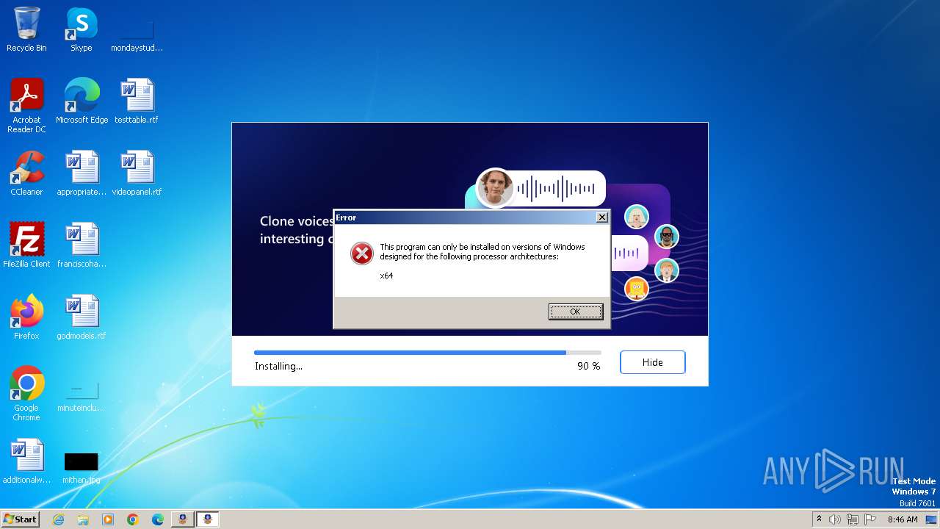Click the volume speaker tray icon
The height and width of the screenshot is (529, 940).
[835, 519]
